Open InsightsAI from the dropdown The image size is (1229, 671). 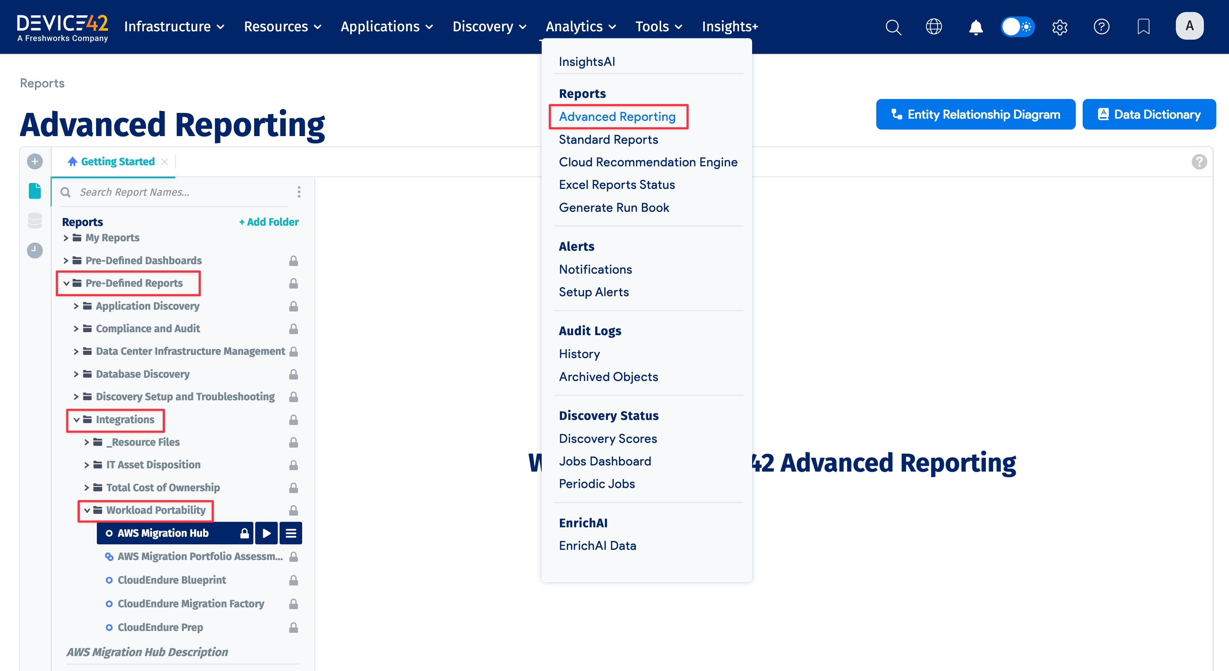coord(587,62)
